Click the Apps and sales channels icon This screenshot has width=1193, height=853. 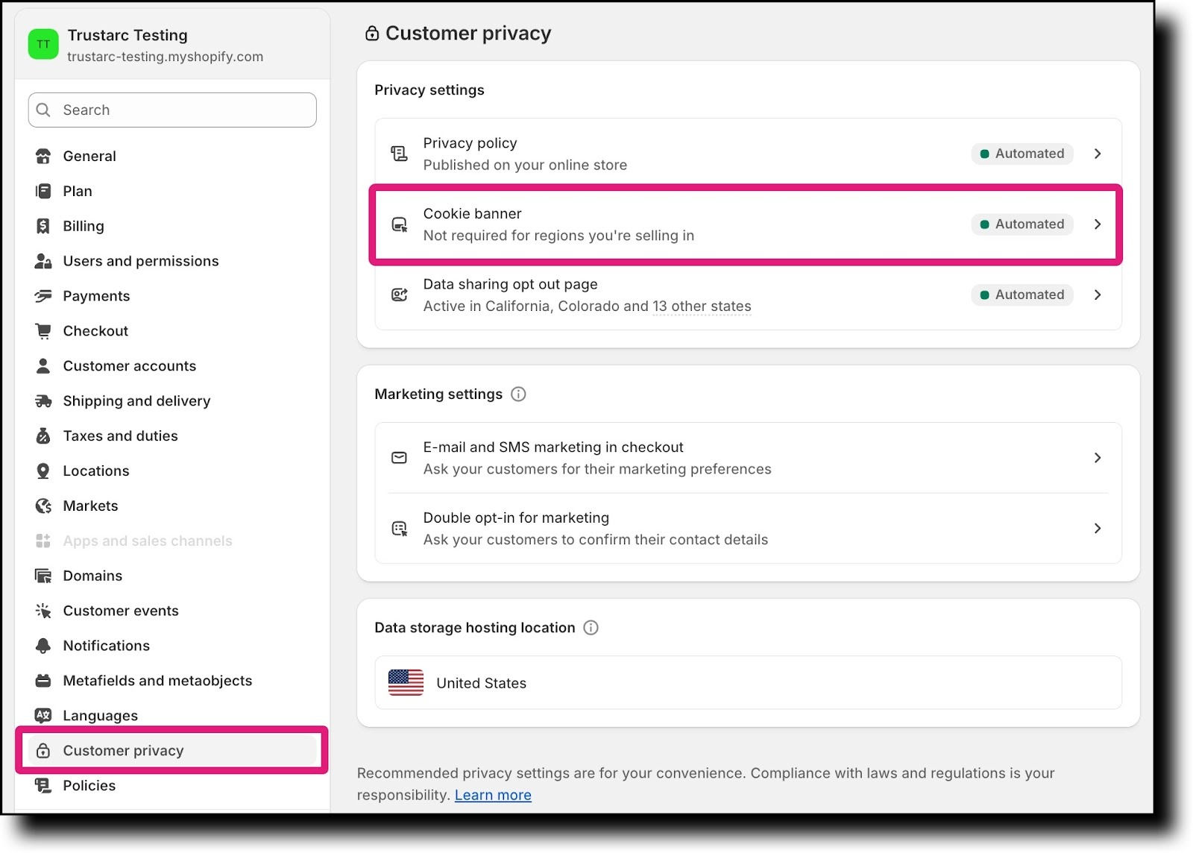tap(43, 541)
